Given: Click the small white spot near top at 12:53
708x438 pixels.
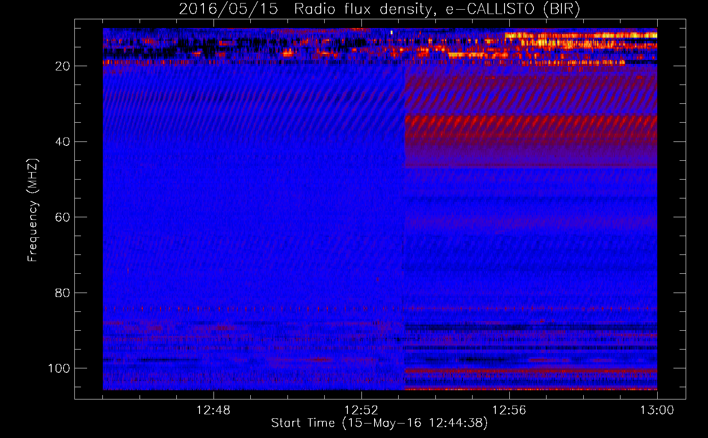Looking at the screenshot, I should click(392, 32).
